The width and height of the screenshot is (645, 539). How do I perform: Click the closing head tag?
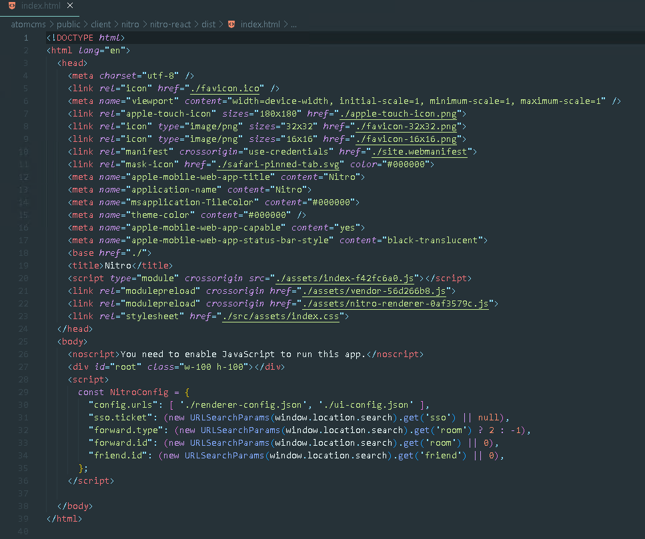(75, 329)
